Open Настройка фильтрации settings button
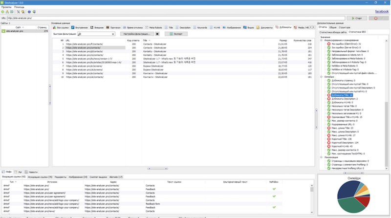 [x=137, y=34]
